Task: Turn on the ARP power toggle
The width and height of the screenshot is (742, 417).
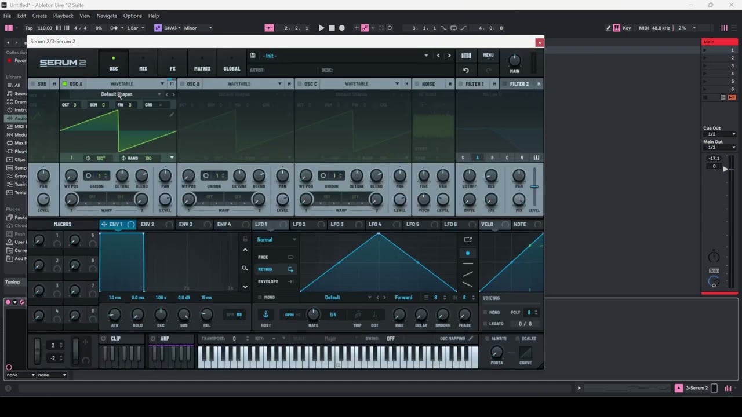Action: coord(153,338)
